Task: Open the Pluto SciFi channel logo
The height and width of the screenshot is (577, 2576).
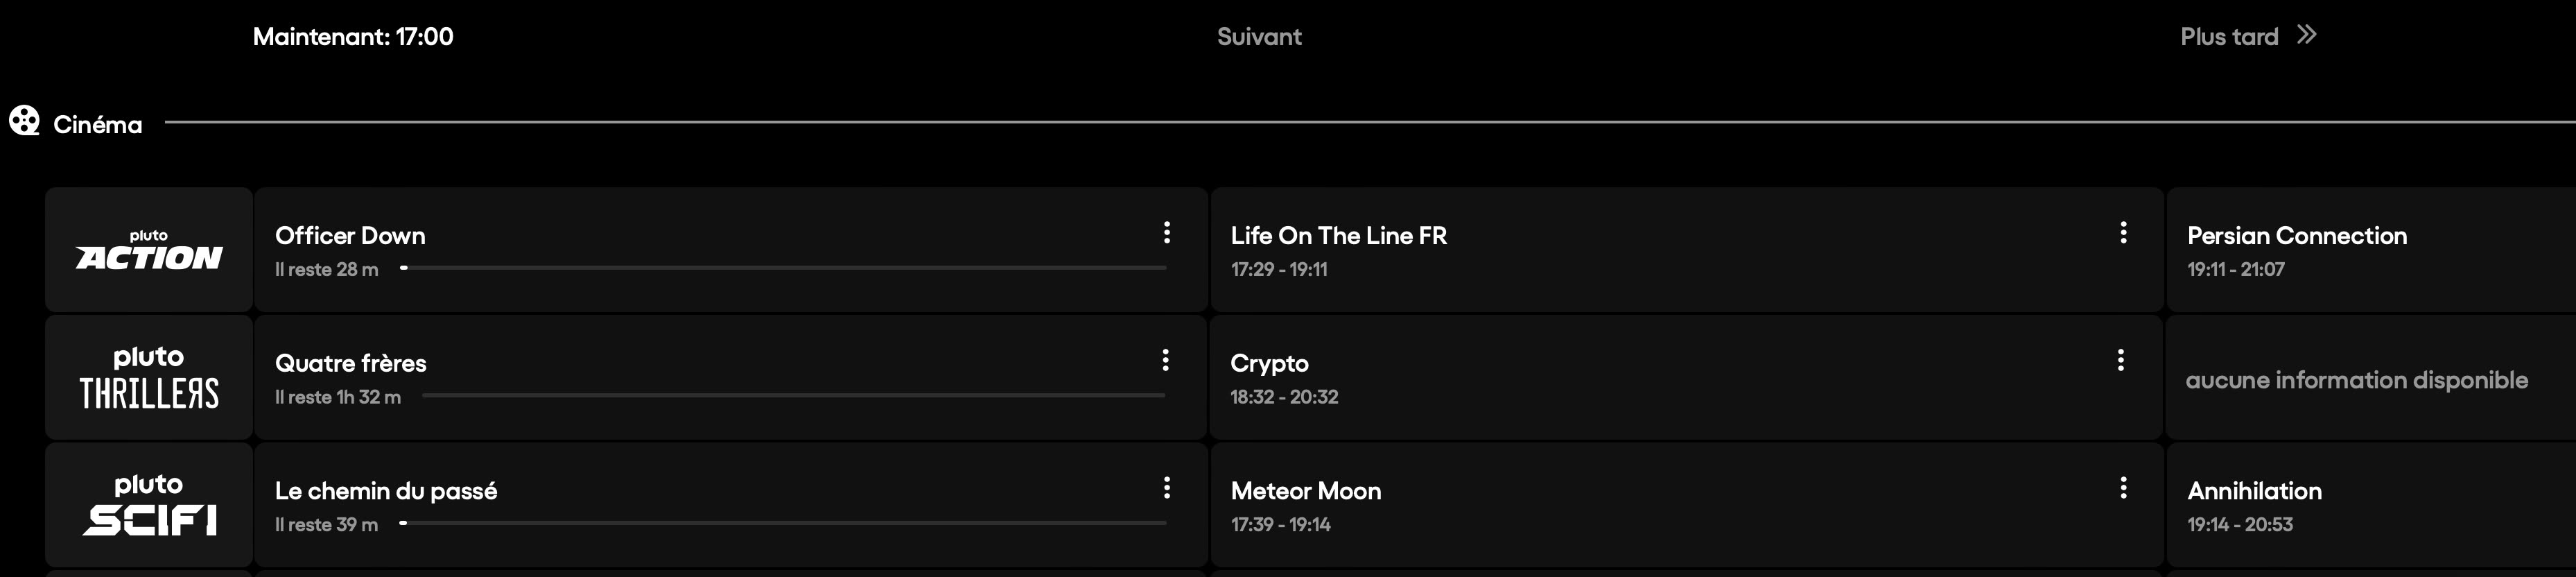Action: click(x=149, y=506)
